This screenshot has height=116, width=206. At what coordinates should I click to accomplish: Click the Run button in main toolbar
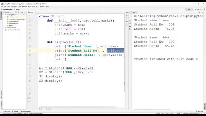pyautogui.click(x=195, y=9)
